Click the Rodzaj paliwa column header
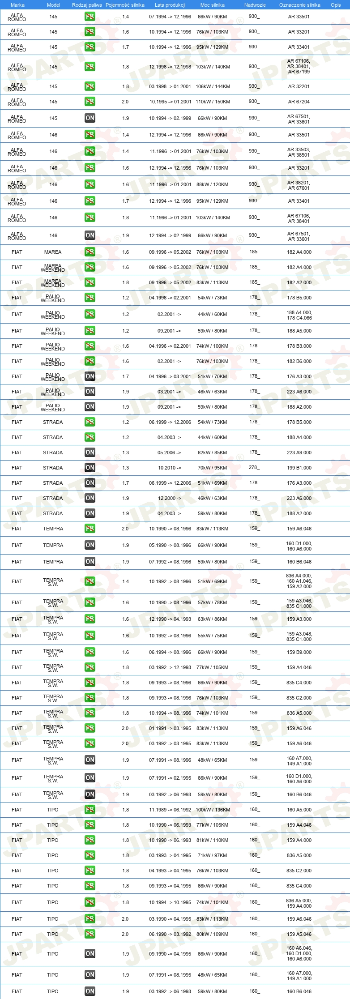This screenshot has height=999, width=350. pyautogui.click(x=87, y=5)
